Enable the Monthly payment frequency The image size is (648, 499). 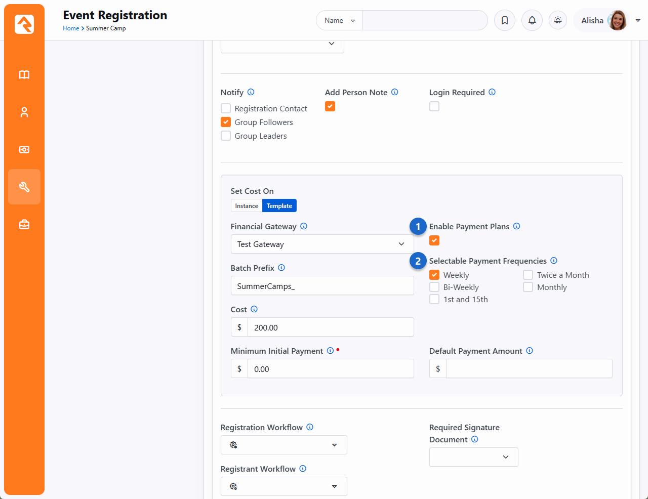(x=528, y=287)
